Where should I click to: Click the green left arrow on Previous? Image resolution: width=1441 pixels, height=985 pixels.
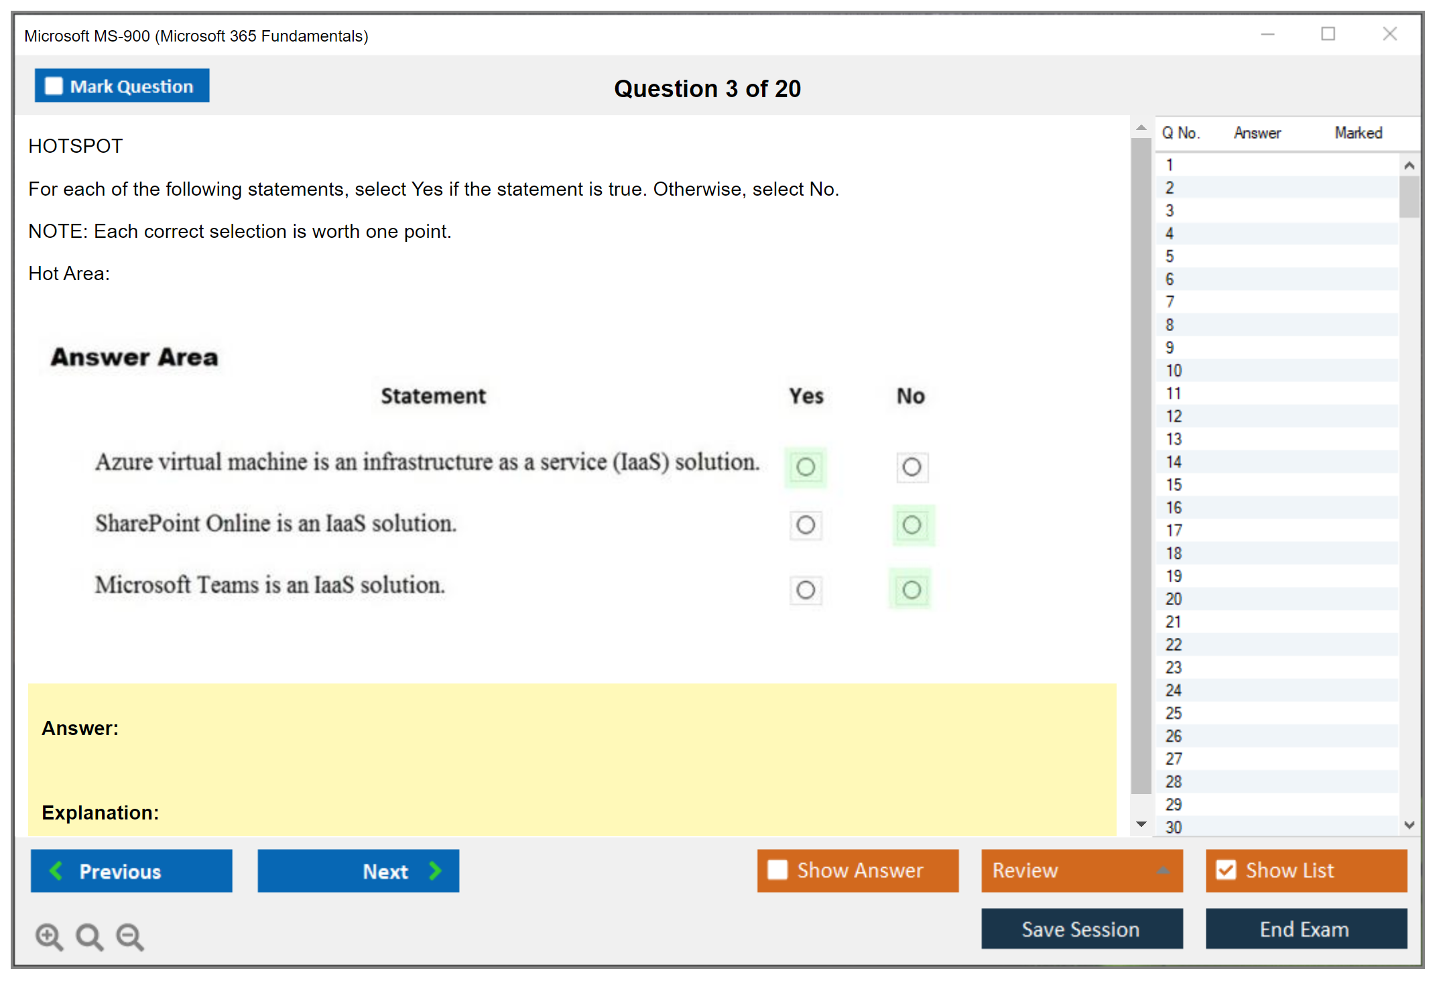click(x=56, y=870)
